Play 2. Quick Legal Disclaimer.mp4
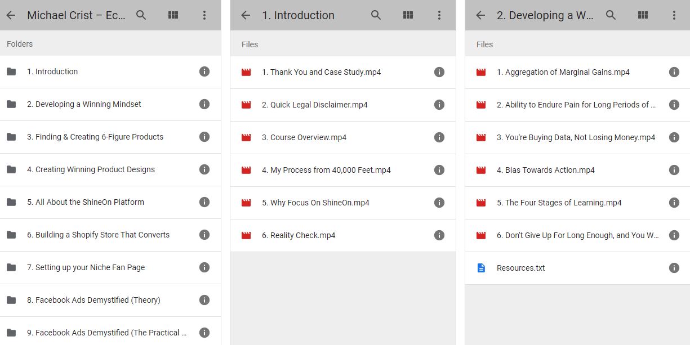 [x=343, y=105]
